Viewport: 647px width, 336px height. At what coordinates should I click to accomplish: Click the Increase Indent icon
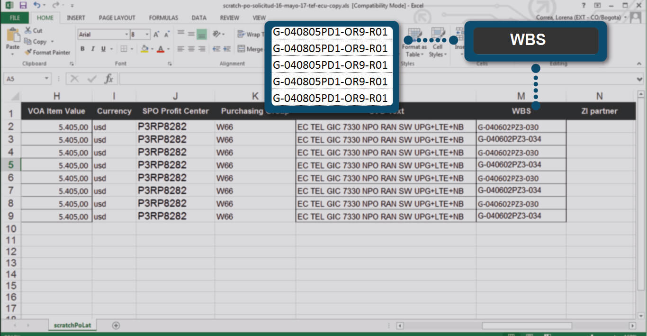click(226, 49)
